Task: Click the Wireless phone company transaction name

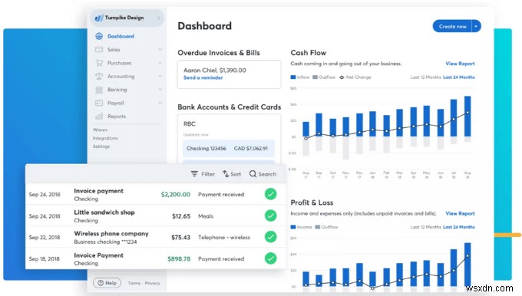Action: coord(111,233)
